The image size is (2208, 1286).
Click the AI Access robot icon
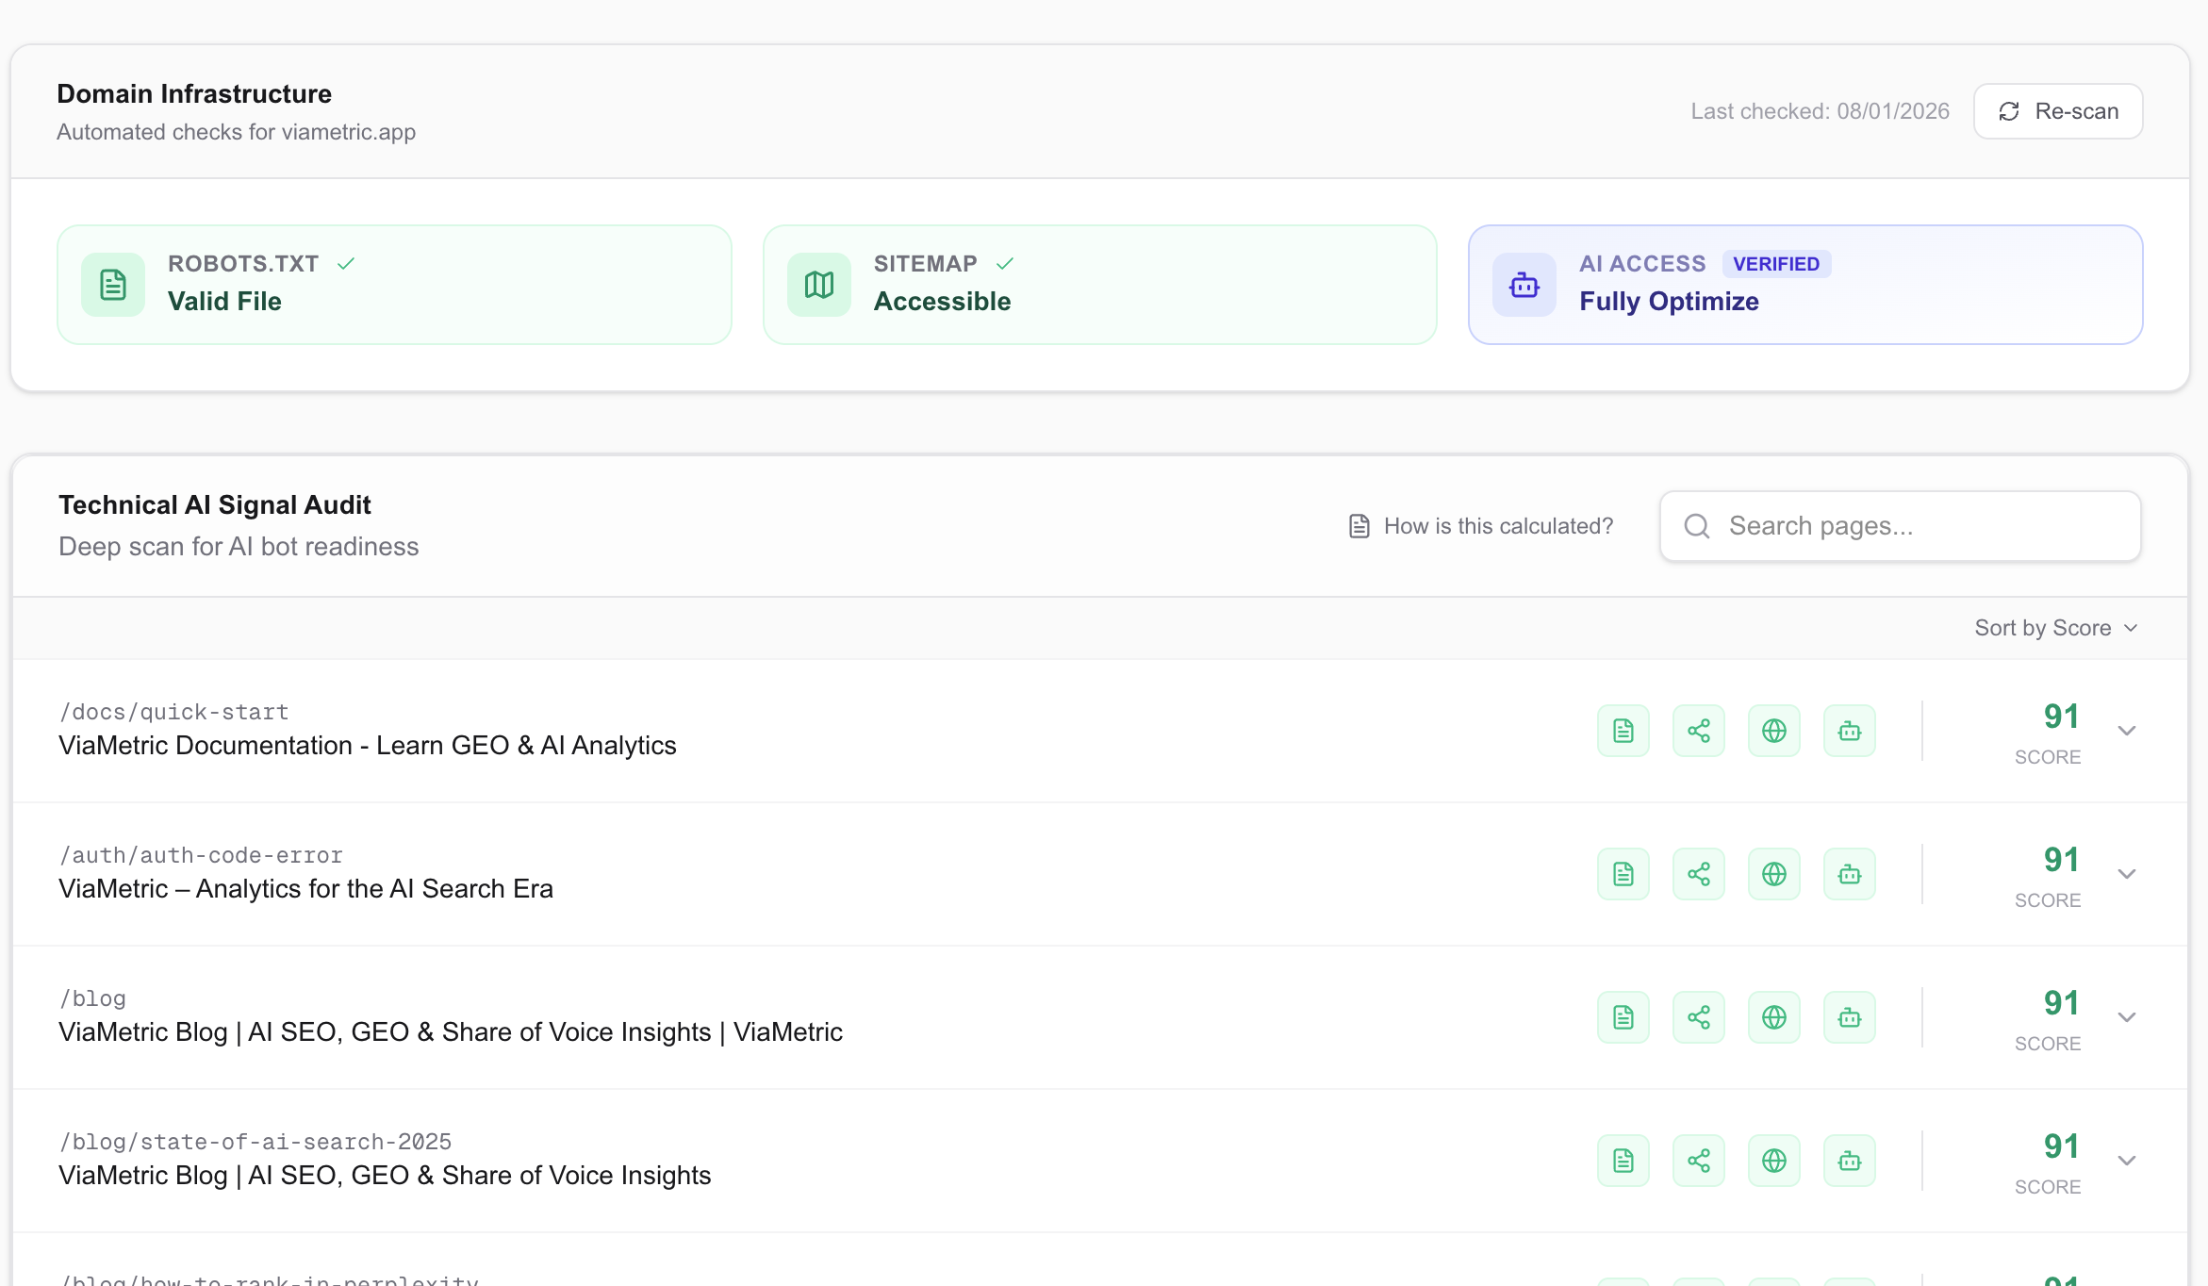(x=1524, y=285)
